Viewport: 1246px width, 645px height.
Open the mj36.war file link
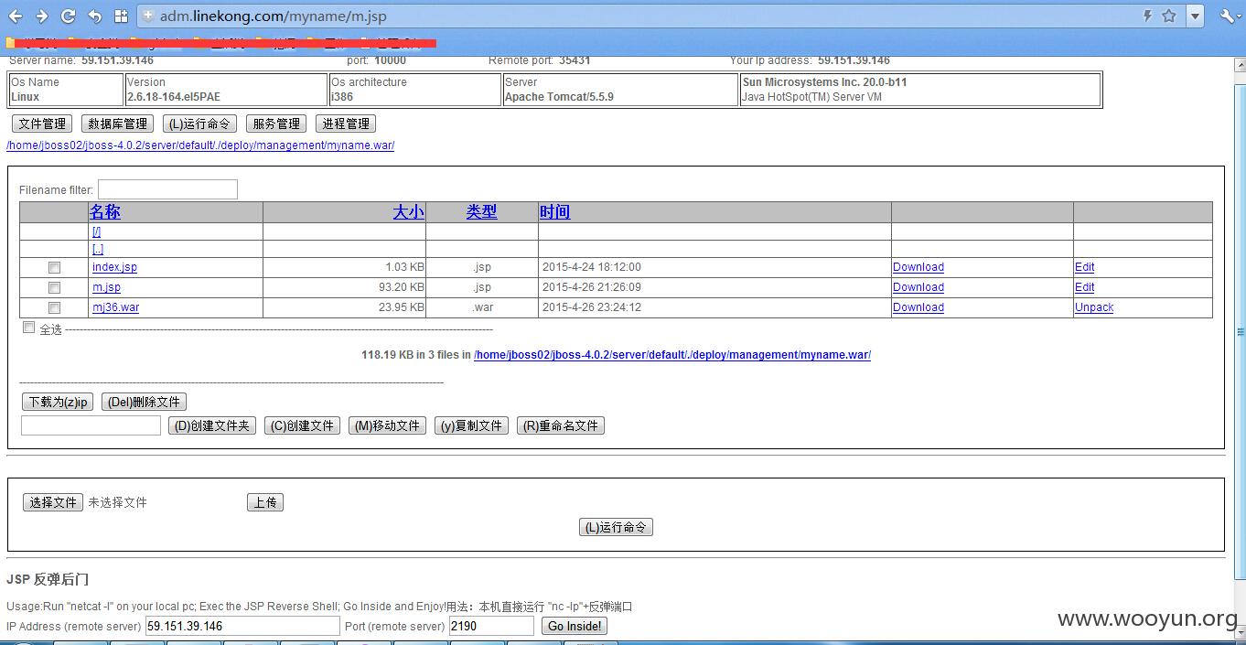click(x=116, y=307)
